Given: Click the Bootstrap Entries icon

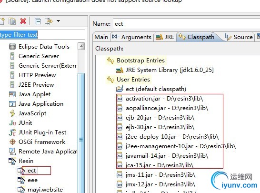Looking at the screenshot, I should click(110, 61).
